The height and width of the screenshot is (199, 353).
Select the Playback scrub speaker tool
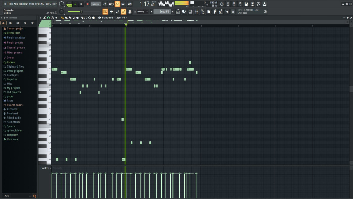click(x=94, y=18)
